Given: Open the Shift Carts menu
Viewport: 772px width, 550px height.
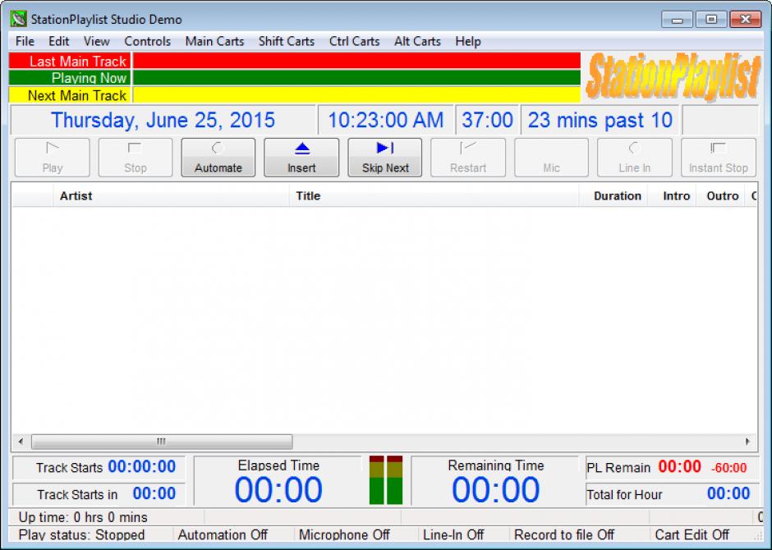Looking at the screenshot, I should tap(287, 41).
